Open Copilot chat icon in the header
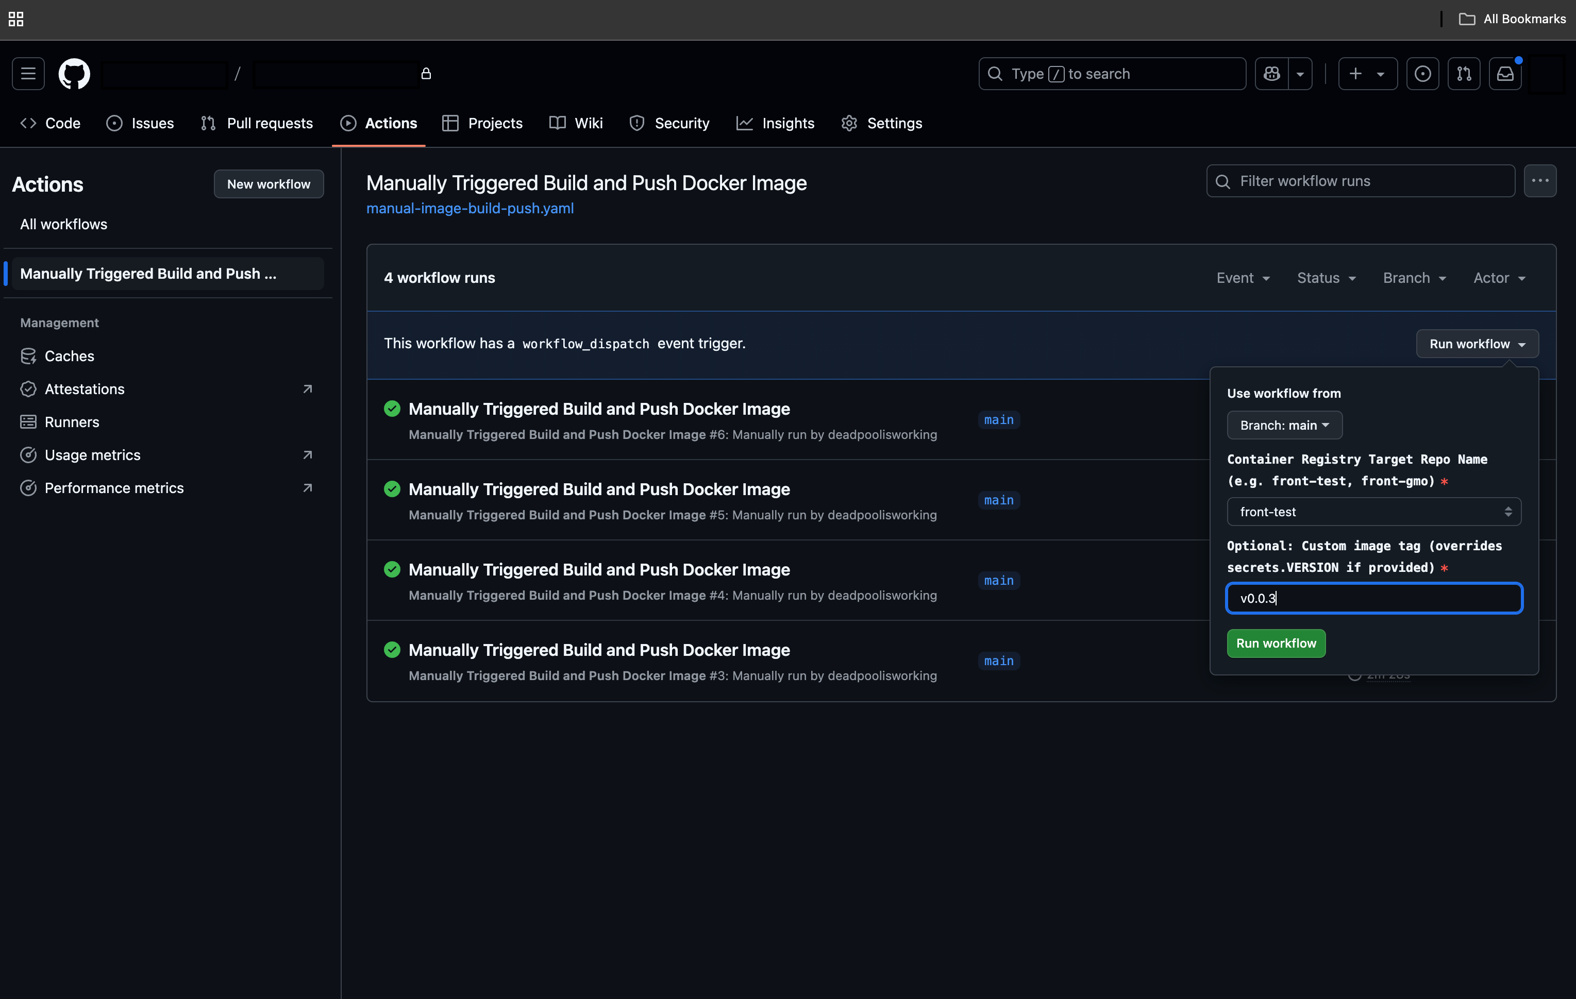The width and height of the screenshot is (1576, 999). click(1271, 73)
